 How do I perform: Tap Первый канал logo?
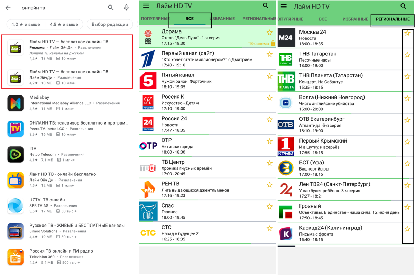pos(148,59)
